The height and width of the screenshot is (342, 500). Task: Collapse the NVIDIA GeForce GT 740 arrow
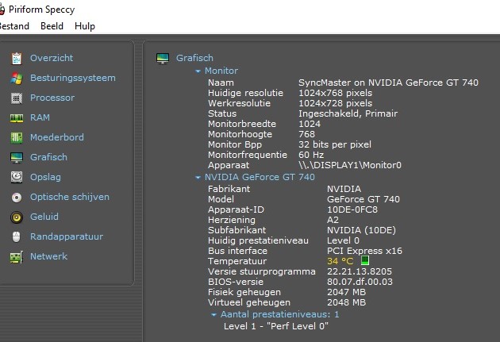pos(198,177)
